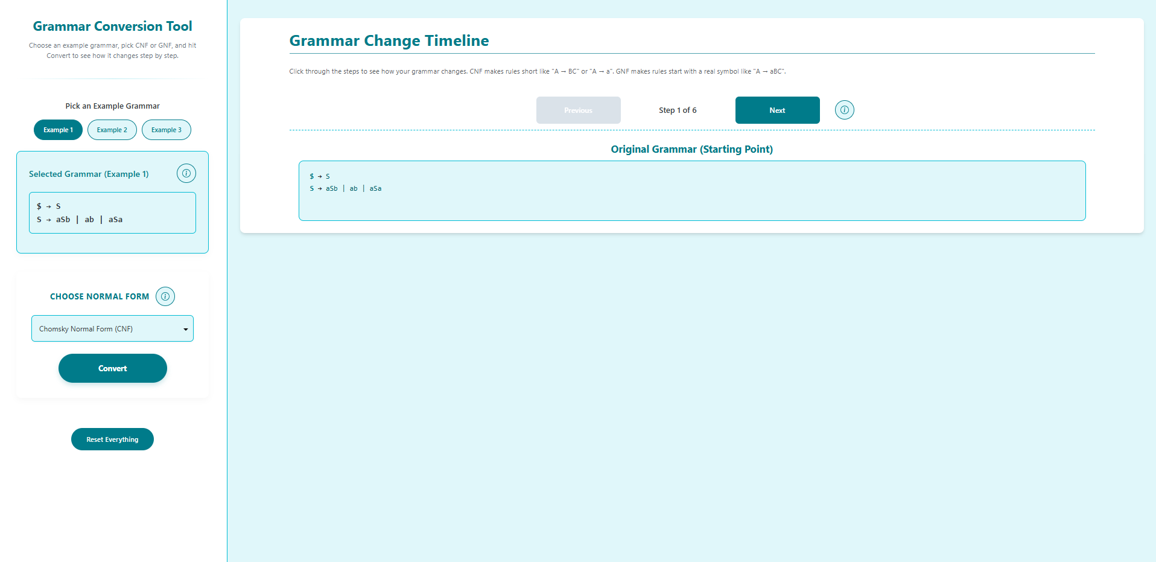Open the info icon beside the Next button
This screenshot has width=1156, height=562.
(x=844, y=110)
